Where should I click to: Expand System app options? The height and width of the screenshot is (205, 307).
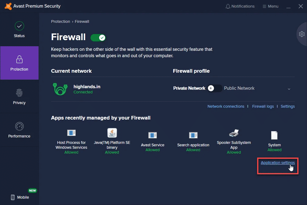click(274, 135)
